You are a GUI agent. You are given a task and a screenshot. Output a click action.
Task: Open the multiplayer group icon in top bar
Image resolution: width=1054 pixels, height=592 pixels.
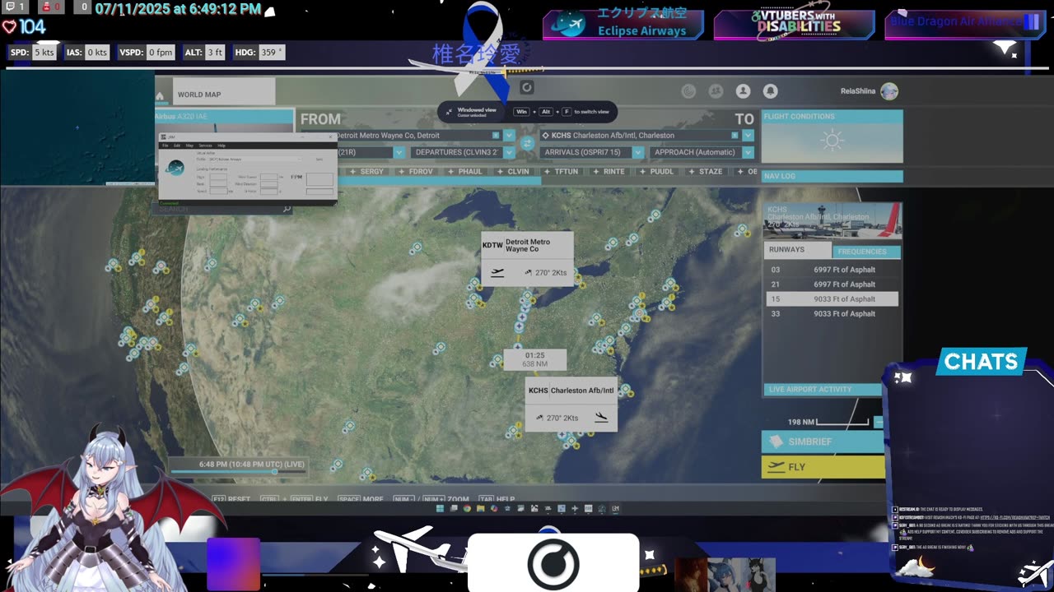(x=716, y=91)
